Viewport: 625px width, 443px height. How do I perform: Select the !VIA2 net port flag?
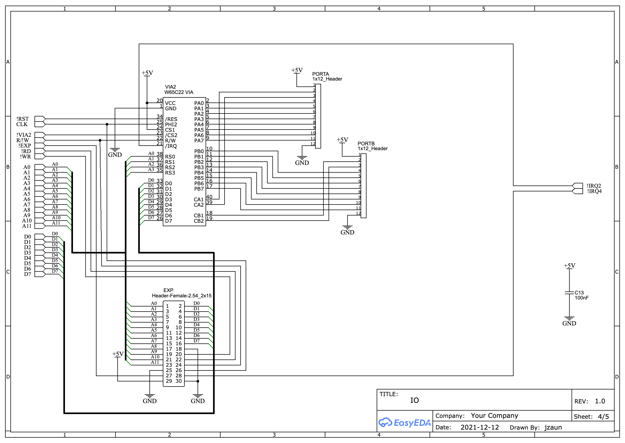(x=40, y=135)
